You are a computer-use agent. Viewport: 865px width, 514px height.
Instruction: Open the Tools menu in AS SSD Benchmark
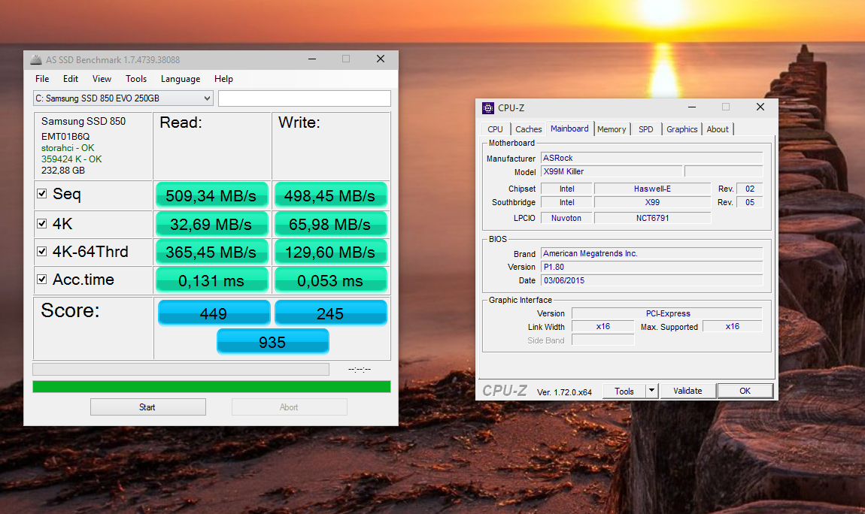(135, 79)
